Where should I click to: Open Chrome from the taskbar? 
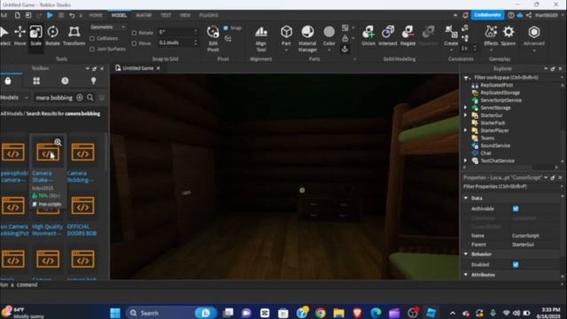320,313
